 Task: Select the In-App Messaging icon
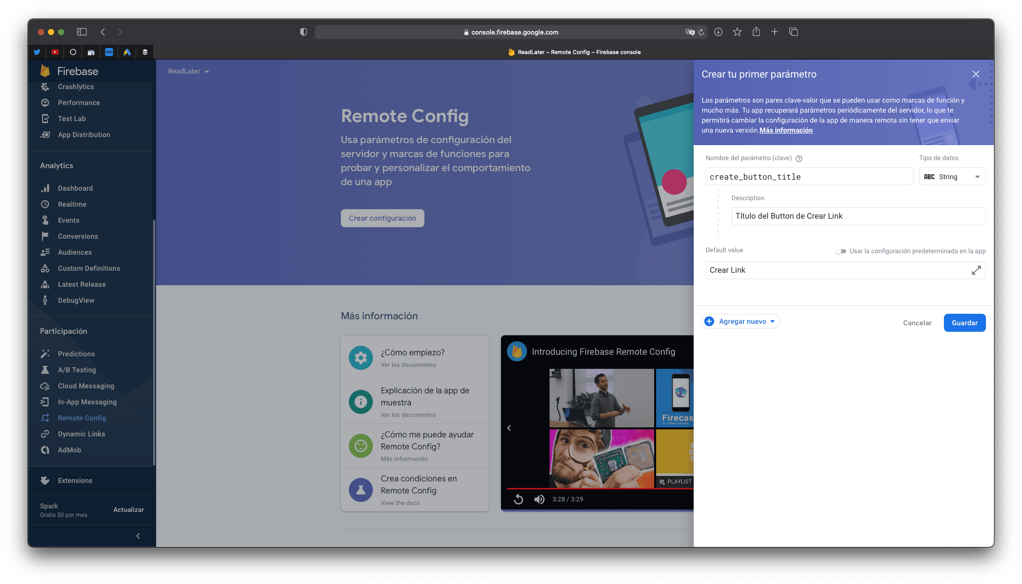[x=45, y=402]
